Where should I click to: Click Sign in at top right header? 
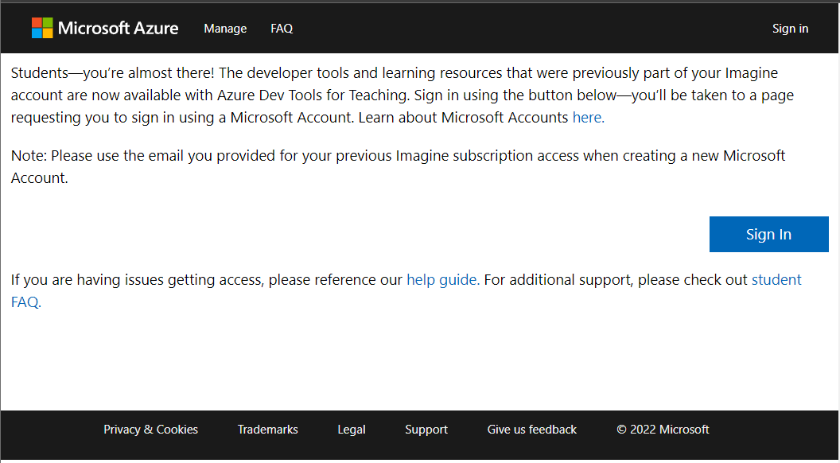[790, 29]
